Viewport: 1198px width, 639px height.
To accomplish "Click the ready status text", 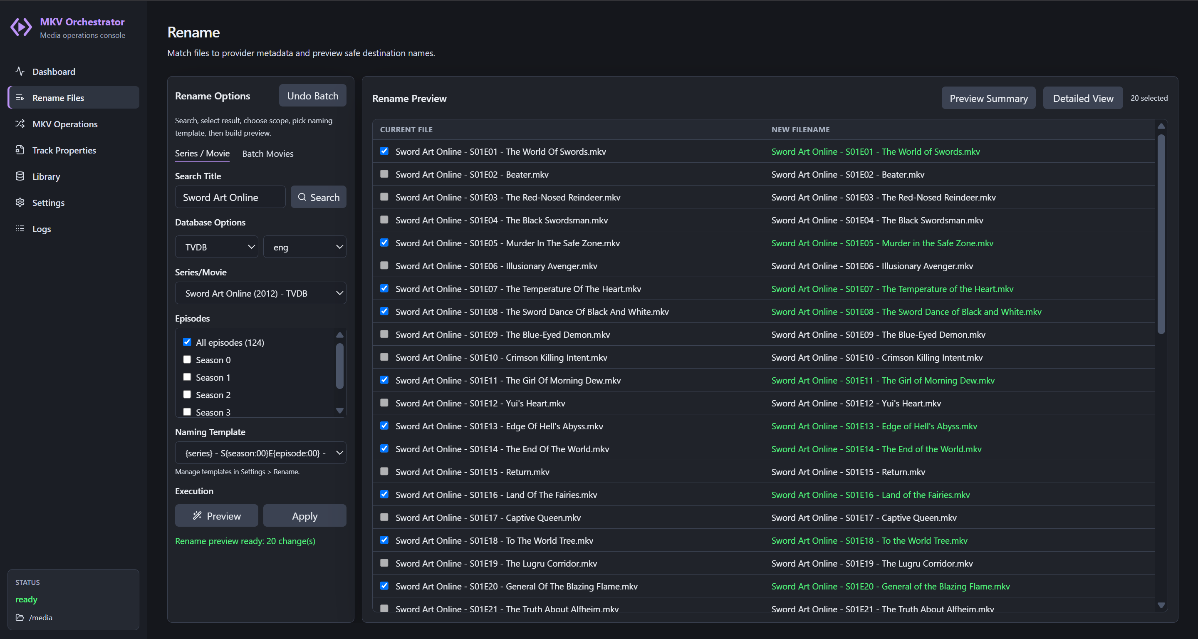I will 26,599.
